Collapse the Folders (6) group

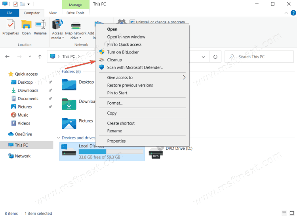pyautogui.click(x=59, y=71)
